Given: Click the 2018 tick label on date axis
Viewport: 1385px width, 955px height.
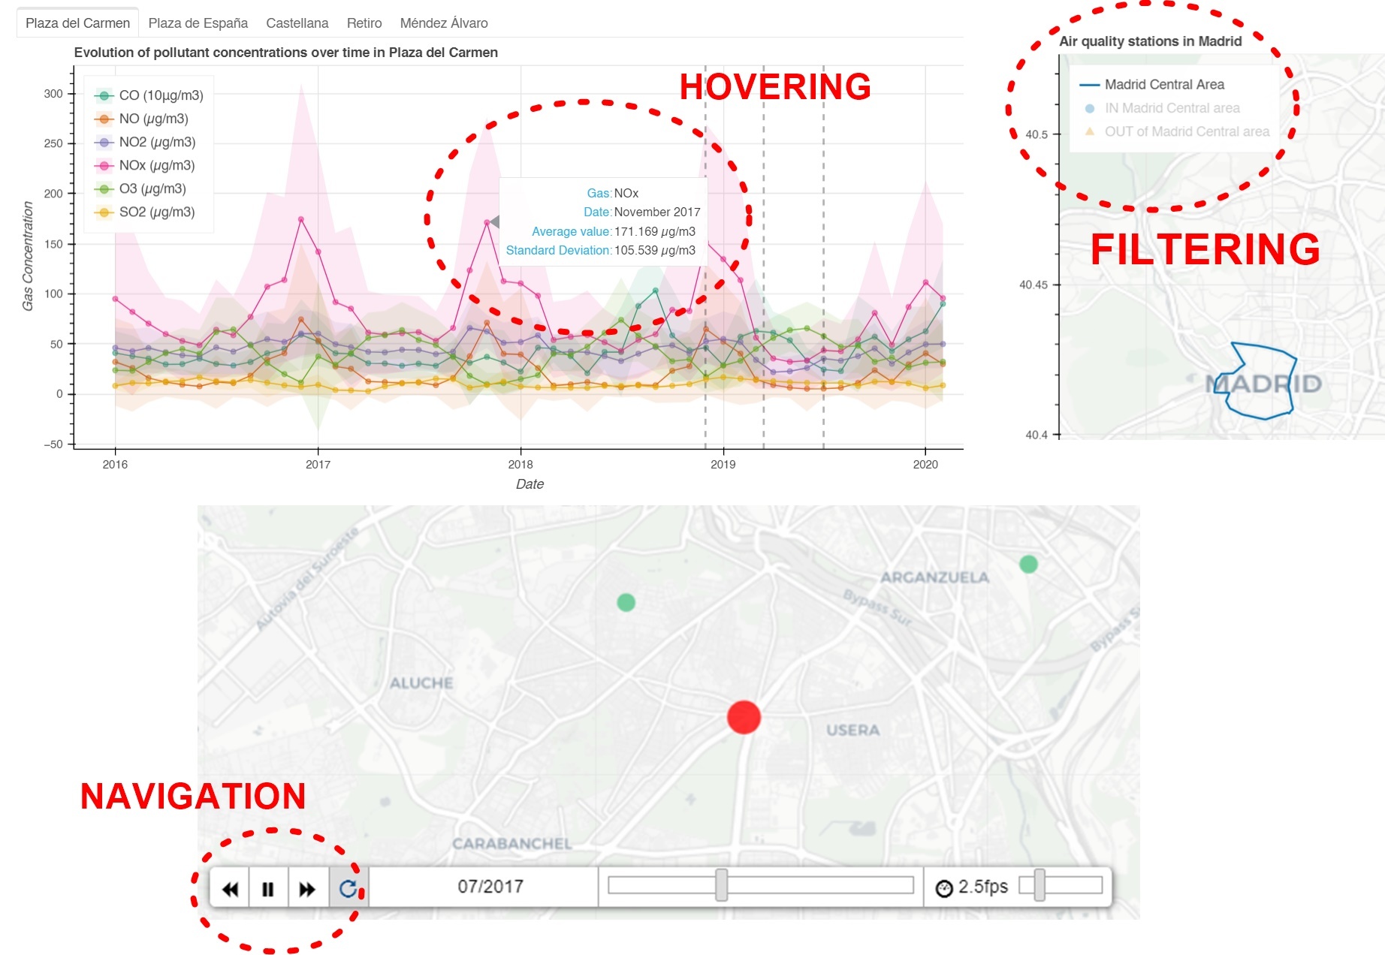Looking at the screenshot, I should tap(521, 464).
